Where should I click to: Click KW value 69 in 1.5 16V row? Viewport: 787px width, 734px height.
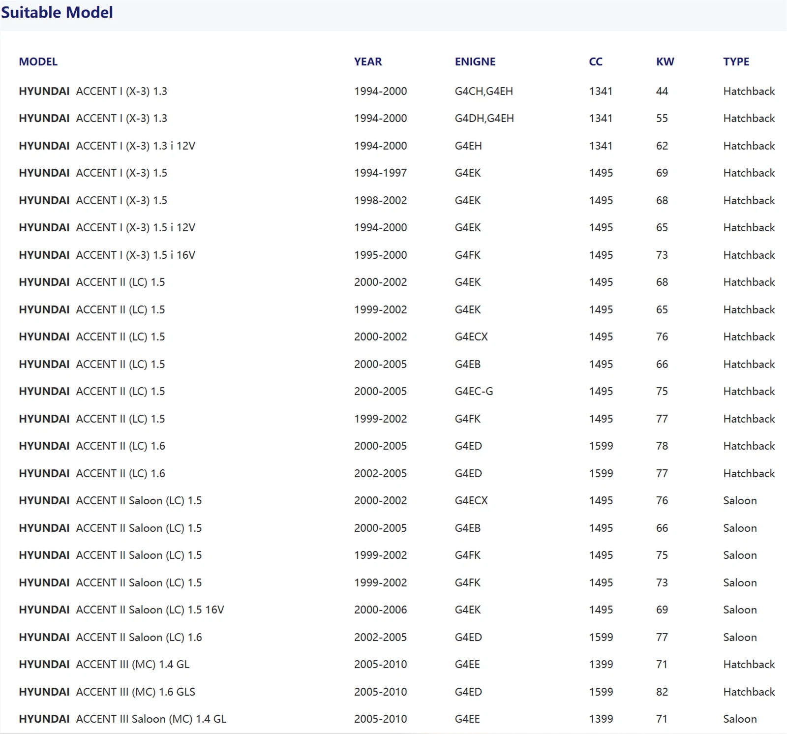tap(662, 610)
